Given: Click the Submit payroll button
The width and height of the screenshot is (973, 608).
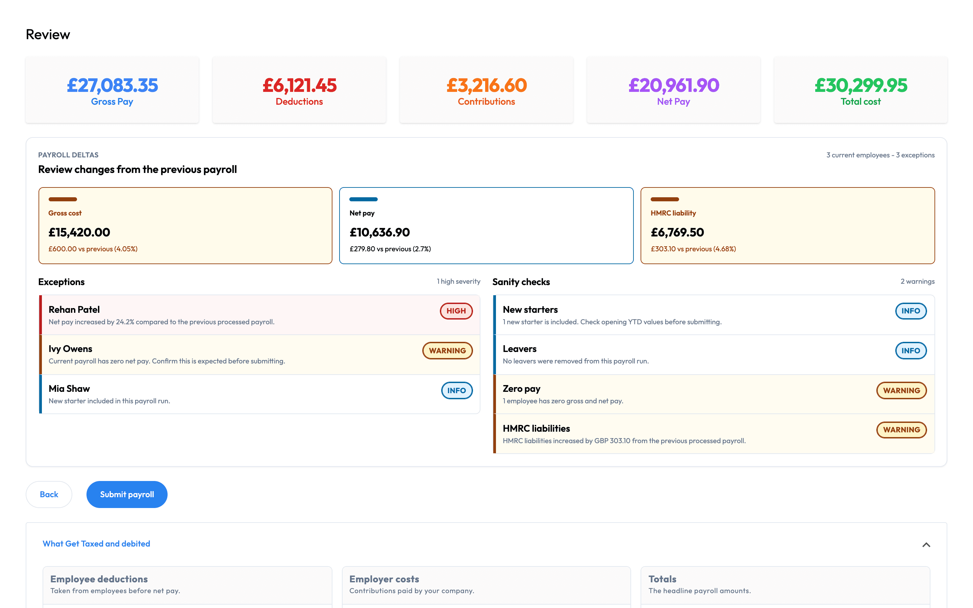Looking at the screenshot, I should click(x=127, y=494).
